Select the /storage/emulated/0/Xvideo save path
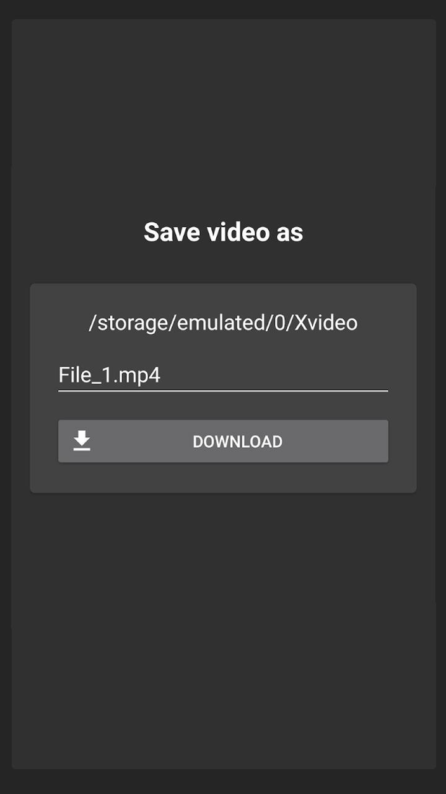Image resolution: width=446 pixels, height=794 pixels. tap(223, 323)
